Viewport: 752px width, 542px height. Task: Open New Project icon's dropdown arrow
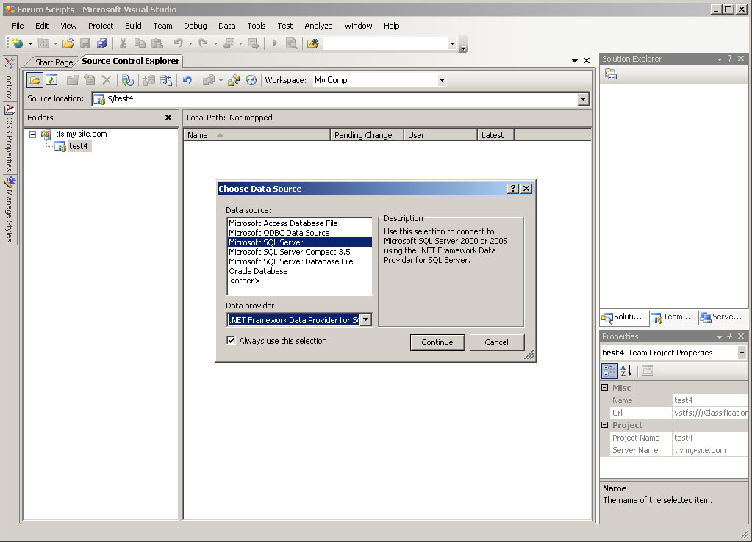[30, 43]
